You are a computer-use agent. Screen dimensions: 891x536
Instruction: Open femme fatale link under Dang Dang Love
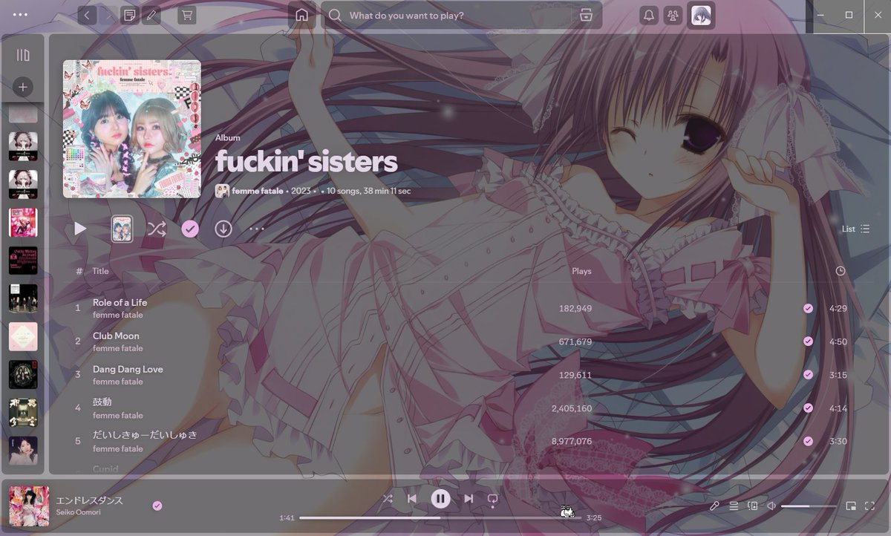click(x=117, y=382)
